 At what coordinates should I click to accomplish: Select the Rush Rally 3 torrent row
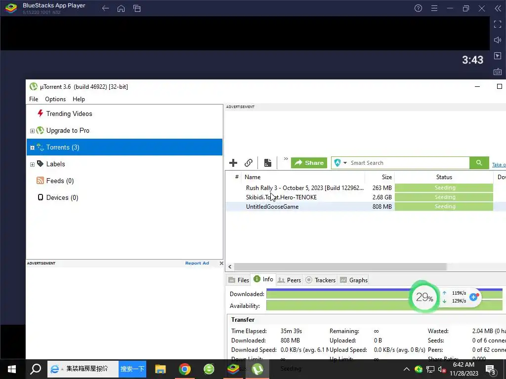tap(304, 188)
